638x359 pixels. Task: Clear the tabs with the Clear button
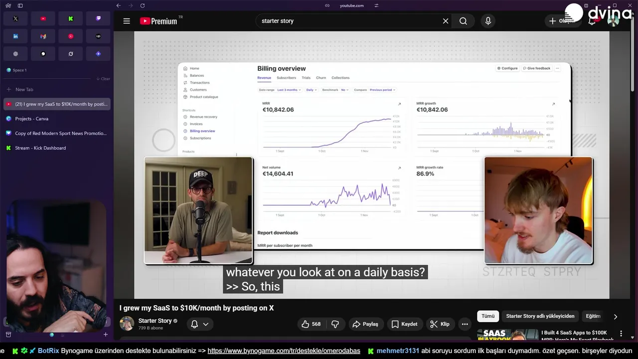click(x=103, y=79)
